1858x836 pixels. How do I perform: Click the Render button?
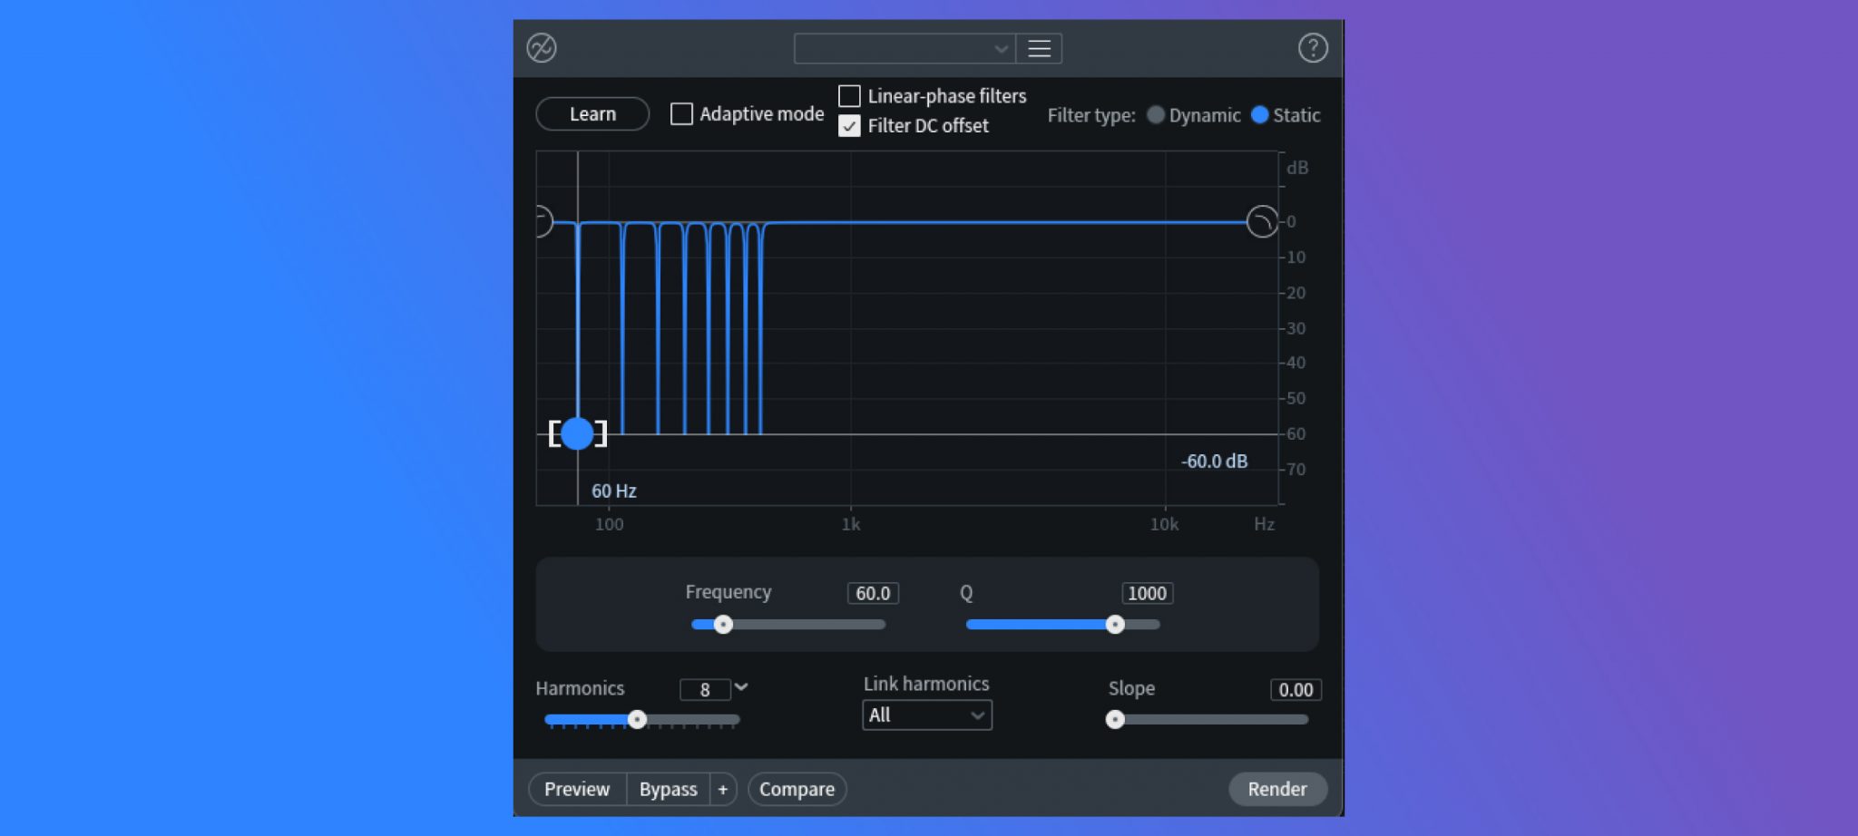[x=1277, y=789]
